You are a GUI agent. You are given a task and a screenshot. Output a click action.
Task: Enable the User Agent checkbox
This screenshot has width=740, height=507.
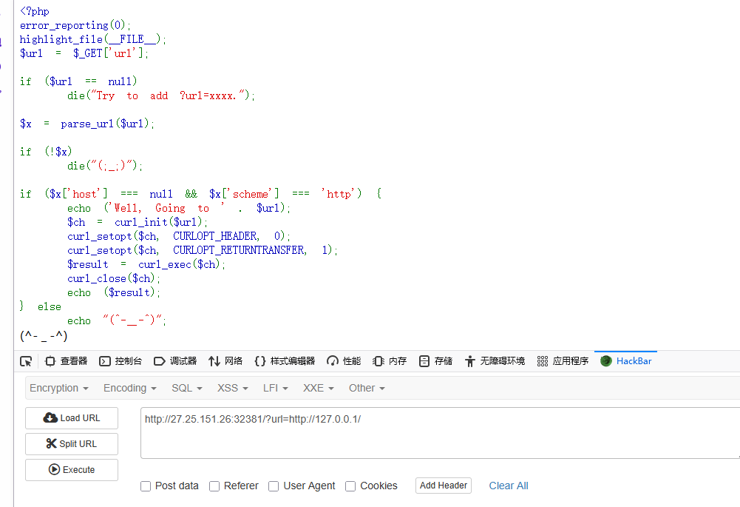274,486
